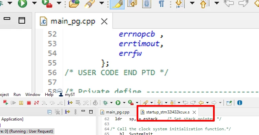Screen dimensions: 259x135
Task: Click the yellow Back navigation arrow in lower toolbar
Action: pos(201,103)
